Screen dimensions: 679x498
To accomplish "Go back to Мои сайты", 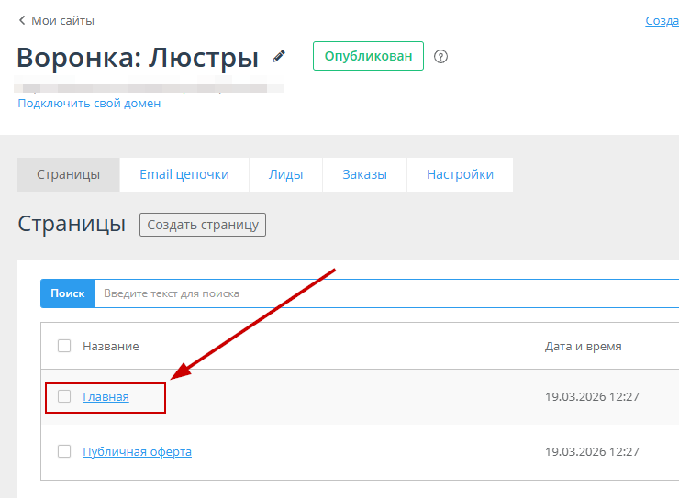I will 56,20.
